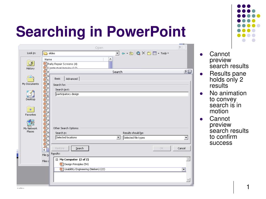Click the Back arrow in the Open dialog
The height and width of the screenshot is (199, 266).
pos(123,53)
